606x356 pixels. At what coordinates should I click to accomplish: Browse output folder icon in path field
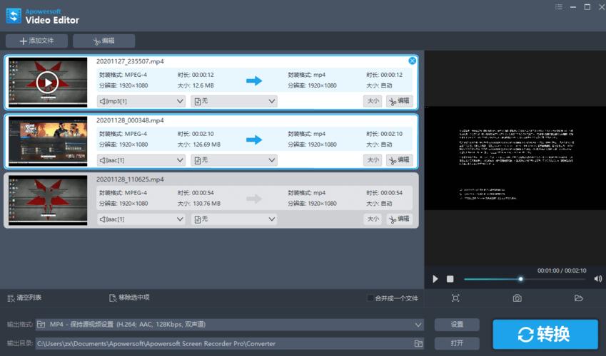pos(418,343)
